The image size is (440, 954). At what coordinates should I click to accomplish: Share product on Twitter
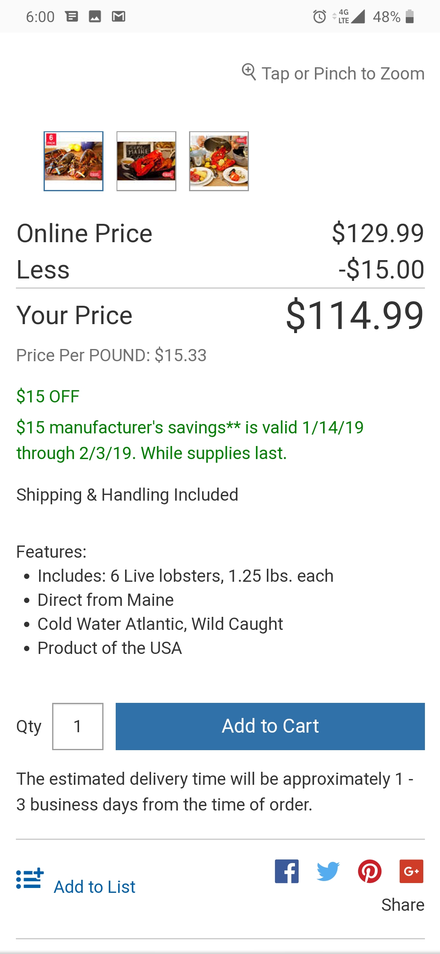pyautogui.click(x=328, y=871)
